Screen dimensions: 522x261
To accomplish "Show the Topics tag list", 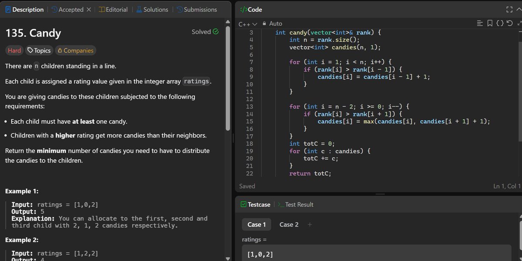I will click(39, 50).
